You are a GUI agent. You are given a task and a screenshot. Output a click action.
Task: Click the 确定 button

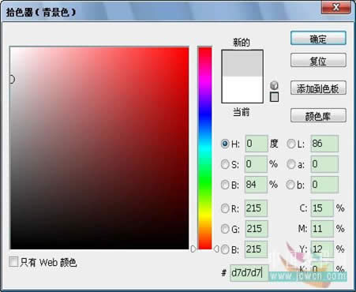pos(318,39)
